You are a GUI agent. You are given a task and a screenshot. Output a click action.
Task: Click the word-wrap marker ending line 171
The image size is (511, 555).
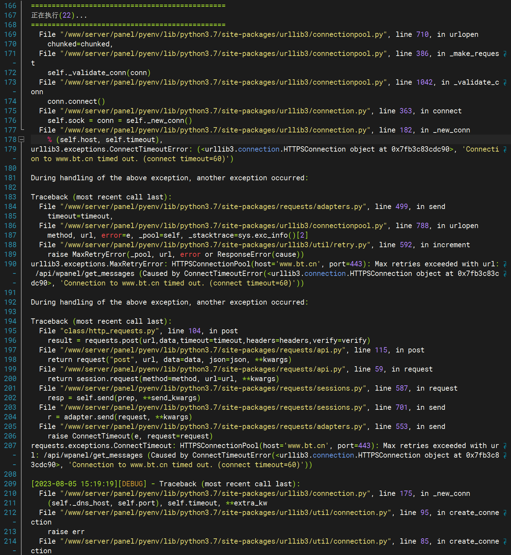(x=505, y=54)
